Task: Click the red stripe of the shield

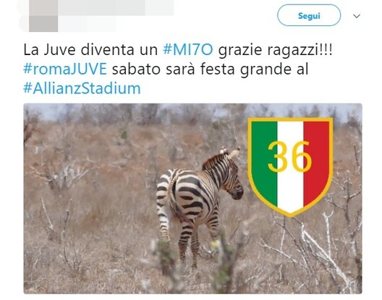Action: tap(316, 161)
